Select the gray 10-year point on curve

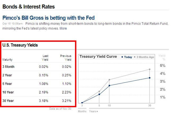[x=109, y=80]
